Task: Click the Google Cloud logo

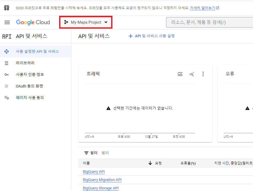Action: tap(33, 22)
